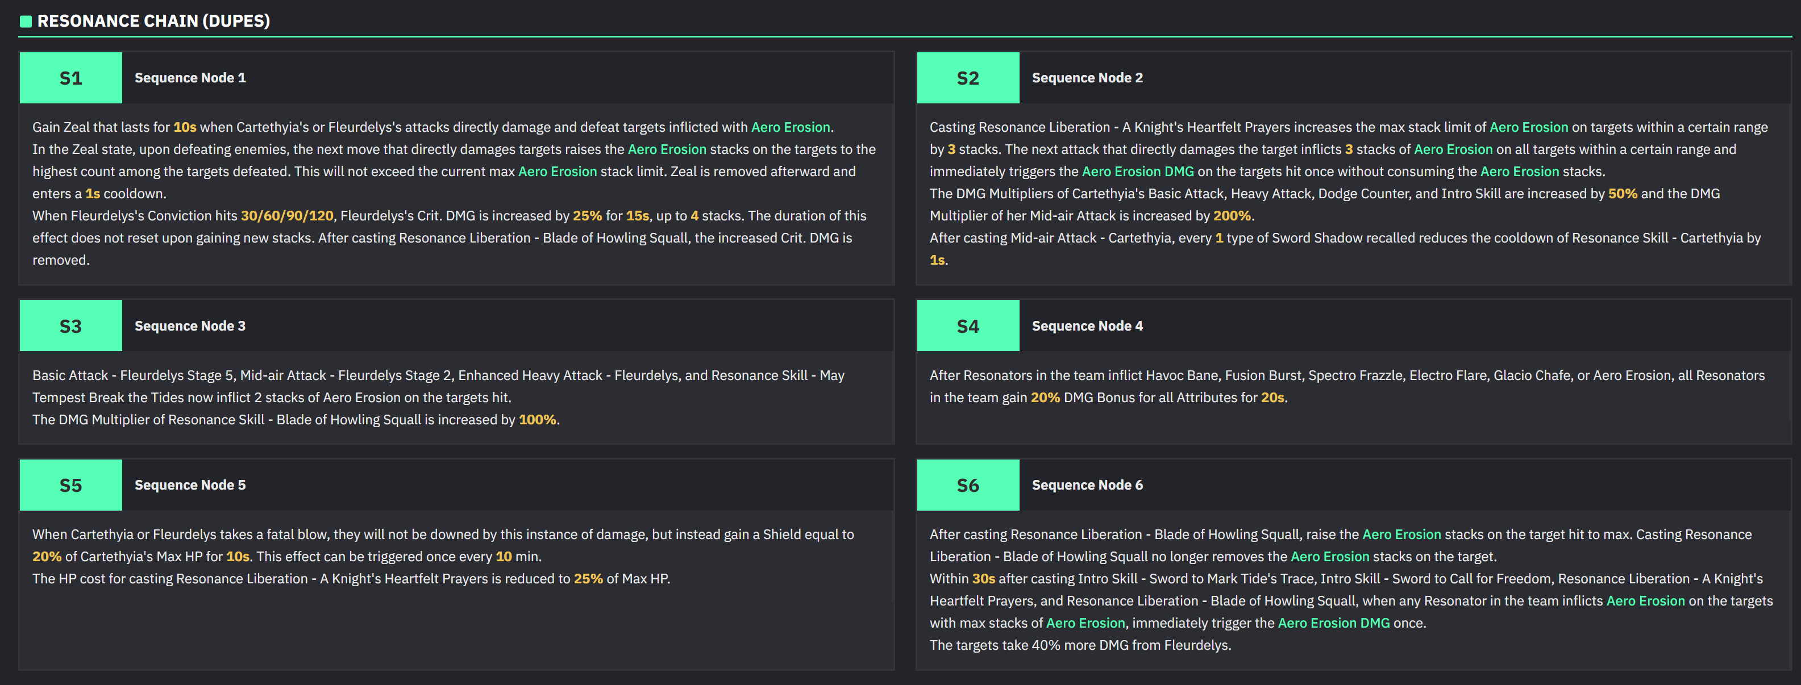Viewport: 1801px width, 685px height.
Task: Select the Sequence Node 1 header
Action: click(x=189, y=78)
